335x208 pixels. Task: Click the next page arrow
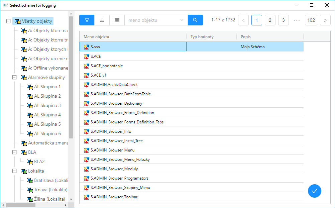[325, 20]
